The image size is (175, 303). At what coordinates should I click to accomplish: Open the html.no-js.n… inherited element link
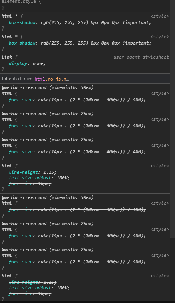[x=52, y=79]
